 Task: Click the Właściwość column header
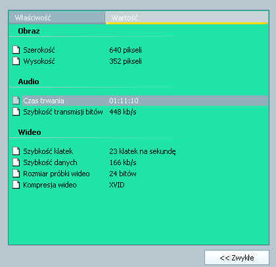coord(57,18)
